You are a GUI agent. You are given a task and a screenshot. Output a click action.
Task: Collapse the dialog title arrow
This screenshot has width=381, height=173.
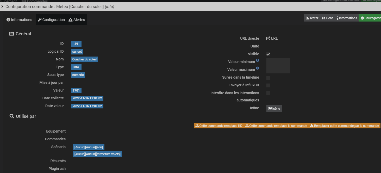(x=2, y=6)
